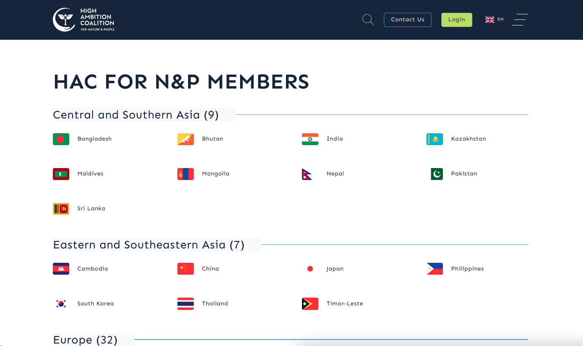
Task: Select the Kazakhstan country name
Action: 469,139
